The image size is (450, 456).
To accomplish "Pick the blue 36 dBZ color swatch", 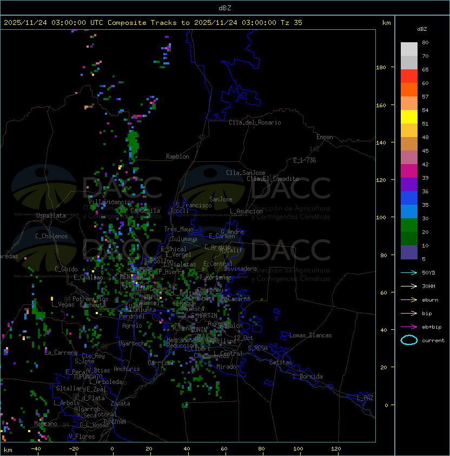I will pos(409,198).
